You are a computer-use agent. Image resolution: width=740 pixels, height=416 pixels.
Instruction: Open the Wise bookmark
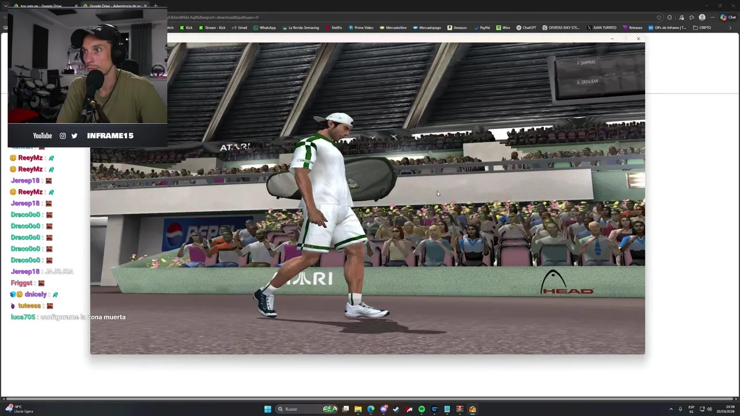point(503,28)
